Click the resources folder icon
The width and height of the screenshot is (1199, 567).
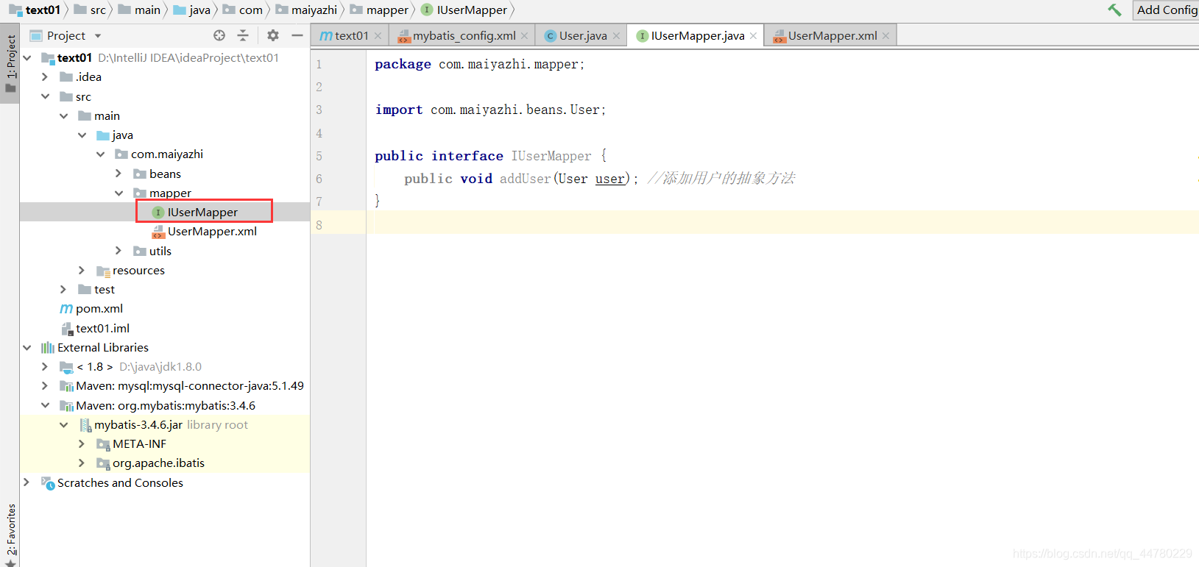(103, 271)
